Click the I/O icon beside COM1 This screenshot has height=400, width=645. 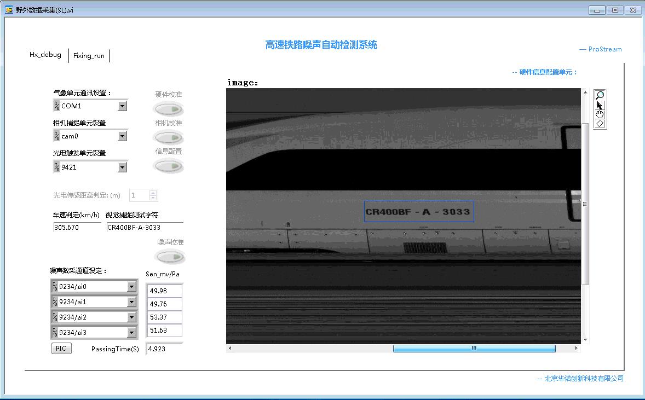(57, 106)
